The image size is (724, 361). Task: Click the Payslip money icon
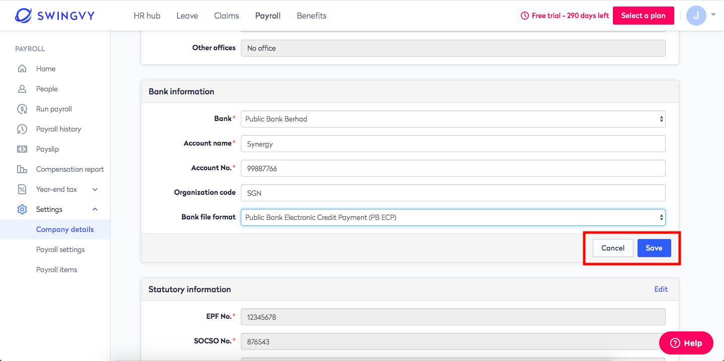(x=22, y=149)
